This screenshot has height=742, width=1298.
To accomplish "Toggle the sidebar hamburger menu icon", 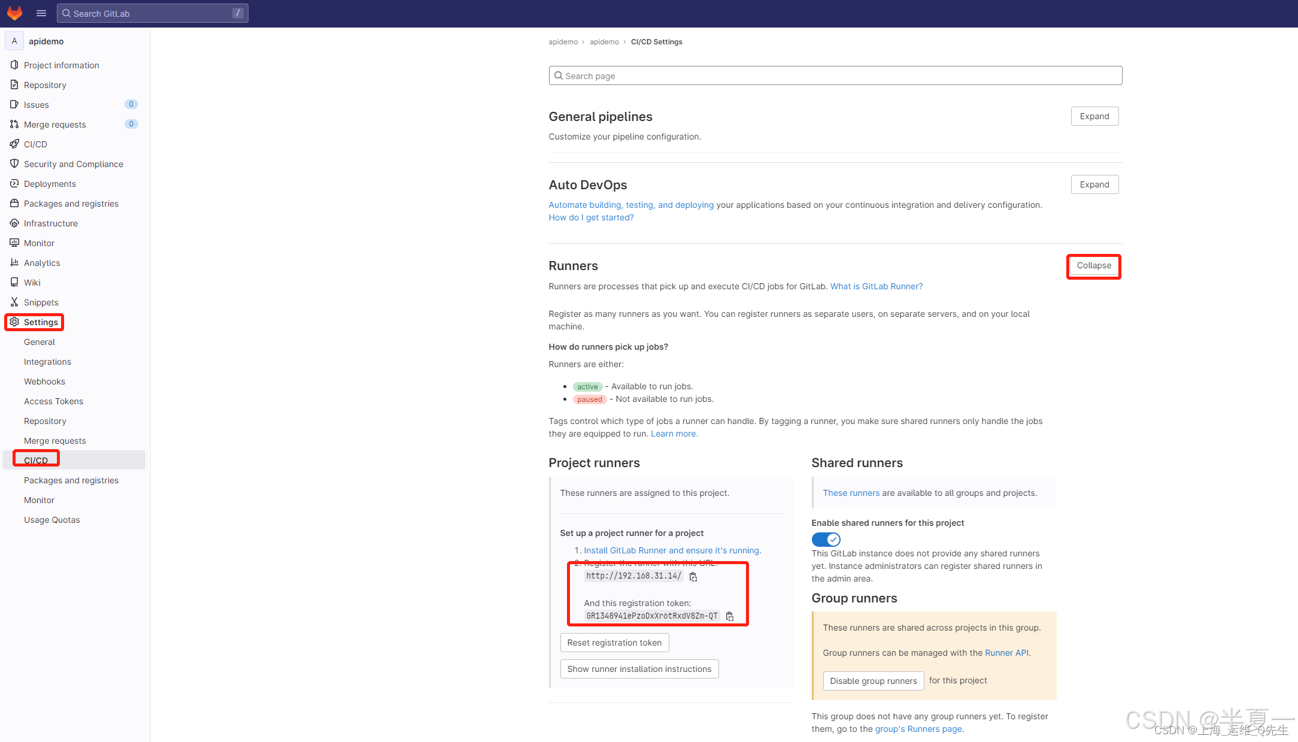I will coord(41,13).
